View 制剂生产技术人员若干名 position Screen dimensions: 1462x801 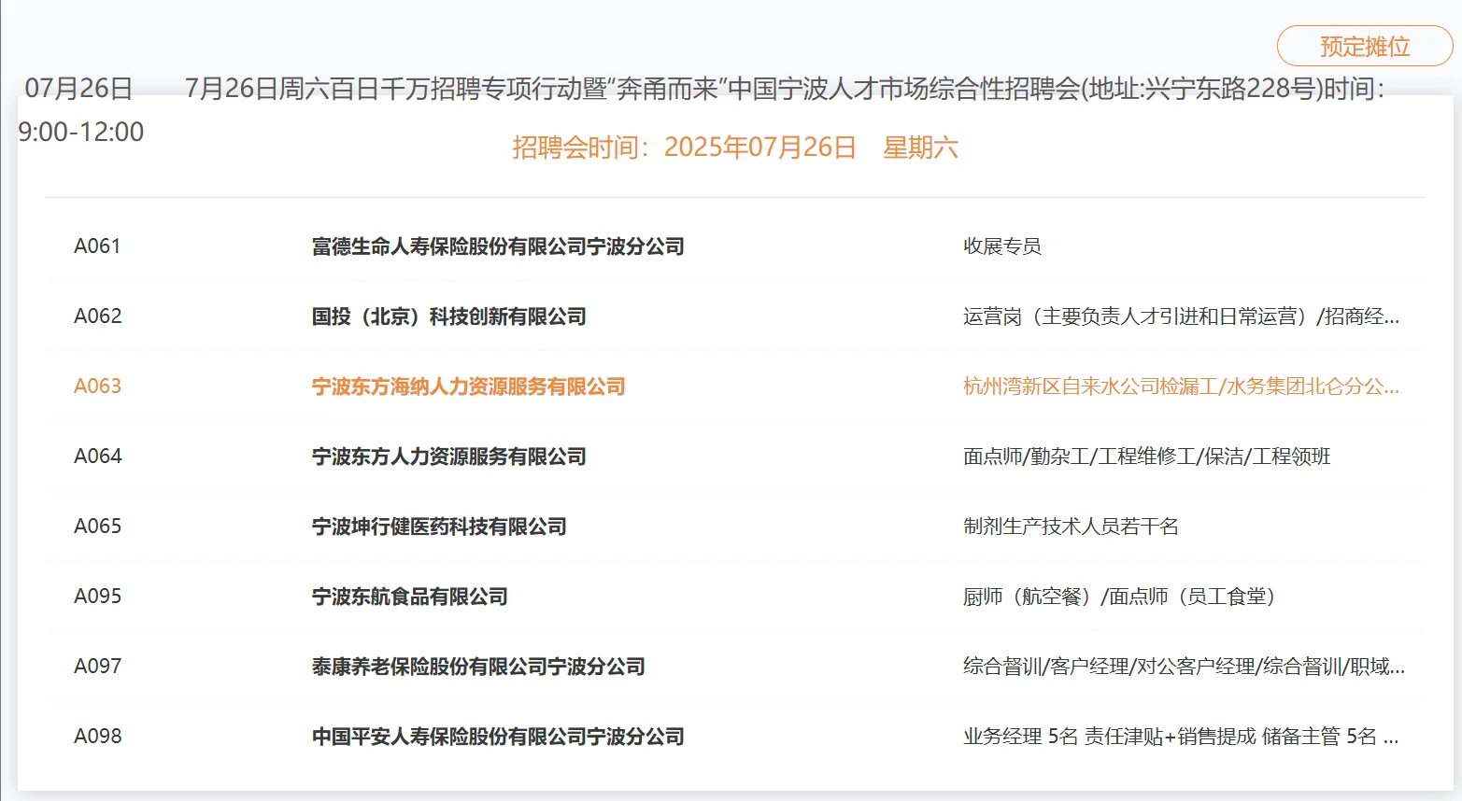(1071, 527)
